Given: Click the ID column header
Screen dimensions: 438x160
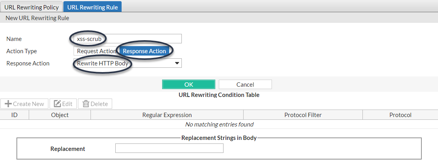Looking at the screenshot, I should point(15,115).
